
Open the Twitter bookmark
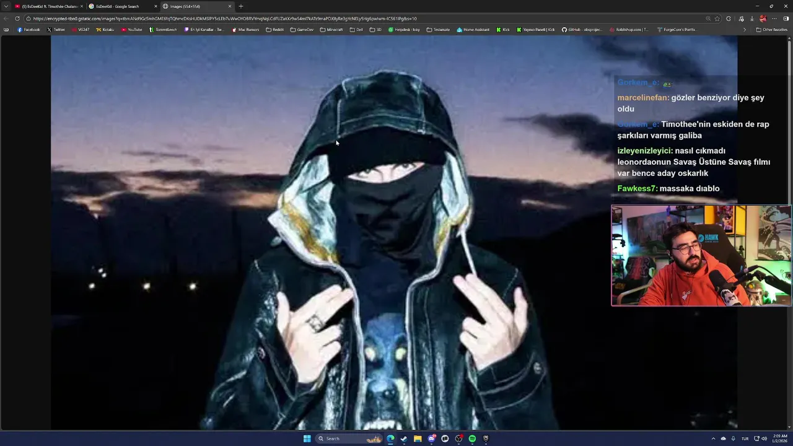(56, 30)
